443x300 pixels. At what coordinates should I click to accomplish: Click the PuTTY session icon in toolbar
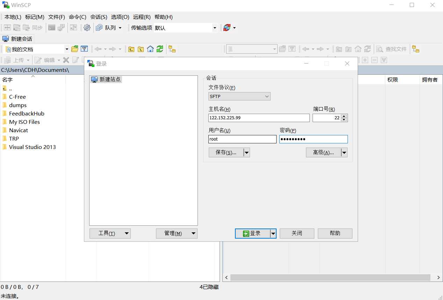[x=61, y=28]
